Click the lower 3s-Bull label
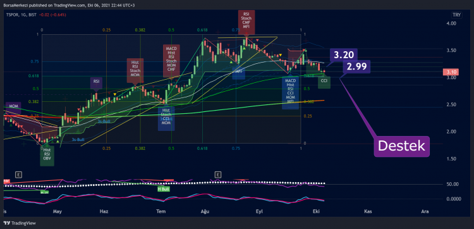Screen dimensions: 474x229 (x=78, y=140)
